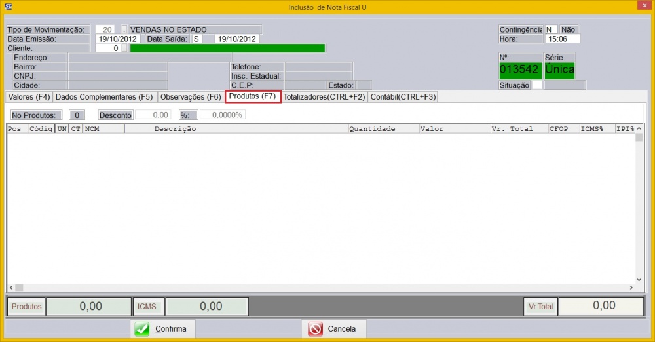Screen dimensions: 655x342
Task: Click the green Cliente name field
Action: tap(227, 48)
